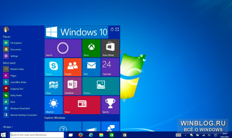Viewport: 232px width, 138px height.
Task: Open the Calendar tile showing 24
Action: point(110,67)
